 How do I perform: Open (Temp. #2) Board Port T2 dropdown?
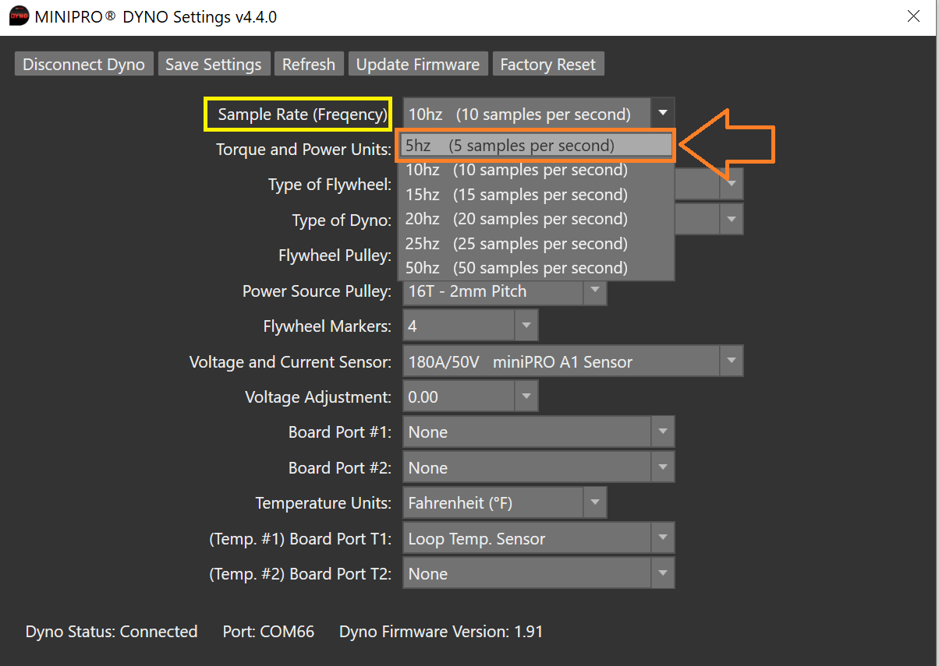point(662,573)
